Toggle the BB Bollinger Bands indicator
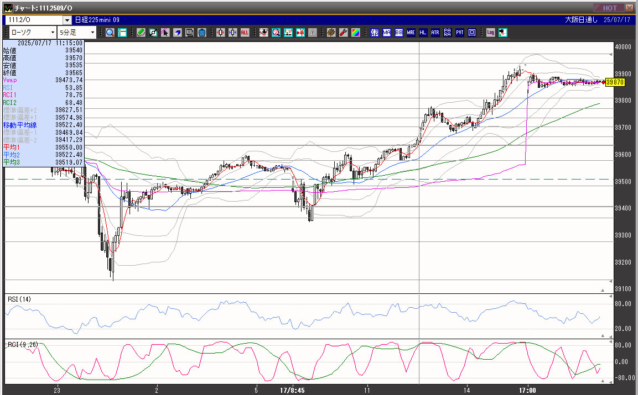The width and height of the screenshot is (638, 395). tap(399, 33)
